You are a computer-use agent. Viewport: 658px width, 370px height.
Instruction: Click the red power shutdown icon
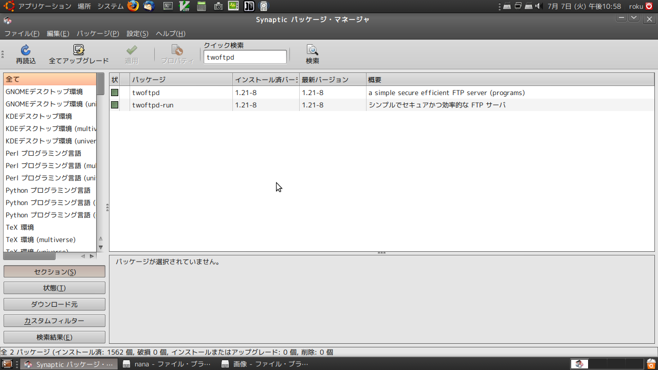(649, 6)
